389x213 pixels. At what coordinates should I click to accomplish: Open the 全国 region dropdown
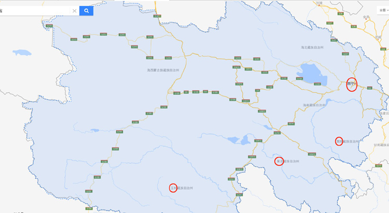[383, 10]
